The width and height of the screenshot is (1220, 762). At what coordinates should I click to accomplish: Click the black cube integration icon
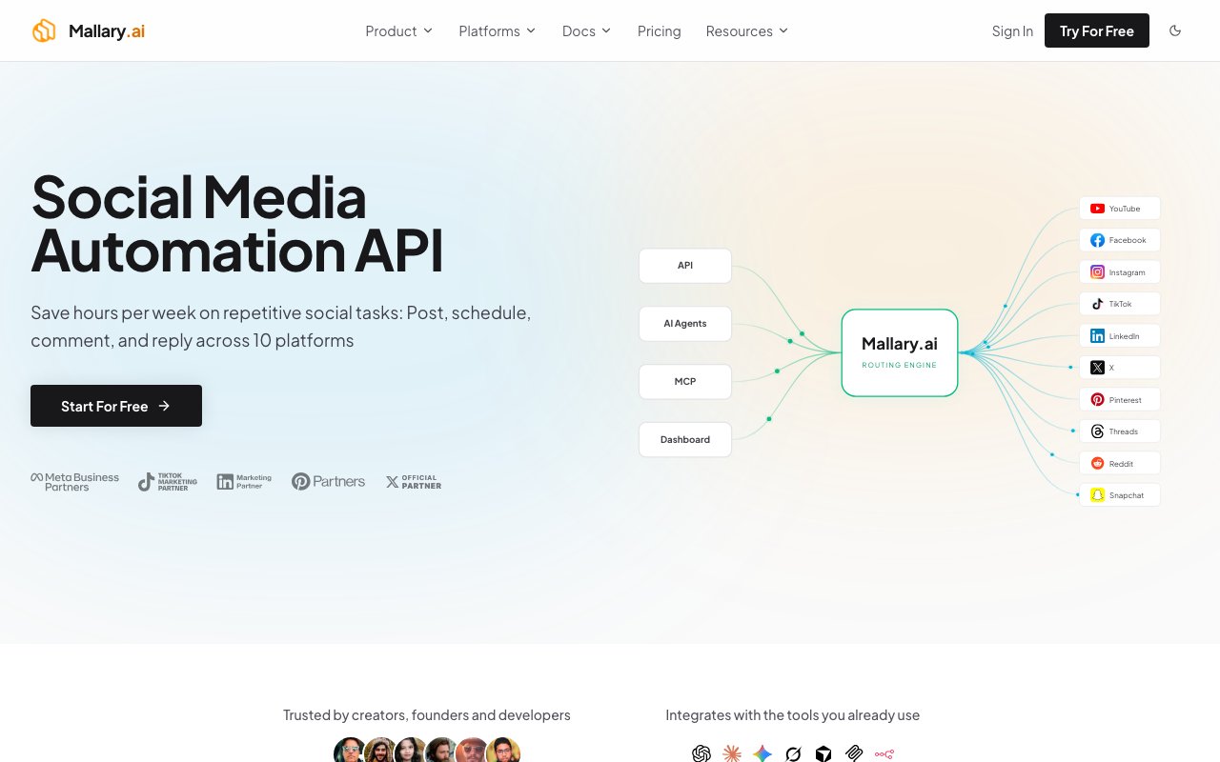point(823,753)
